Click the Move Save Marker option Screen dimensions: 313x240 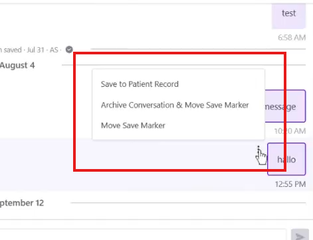pos(133,125)
